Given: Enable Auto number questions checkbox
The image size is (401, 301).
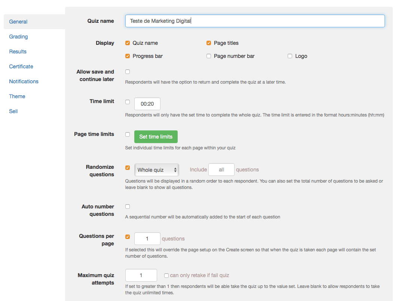Looking at the screenshot, I should (x=128, y=207).
